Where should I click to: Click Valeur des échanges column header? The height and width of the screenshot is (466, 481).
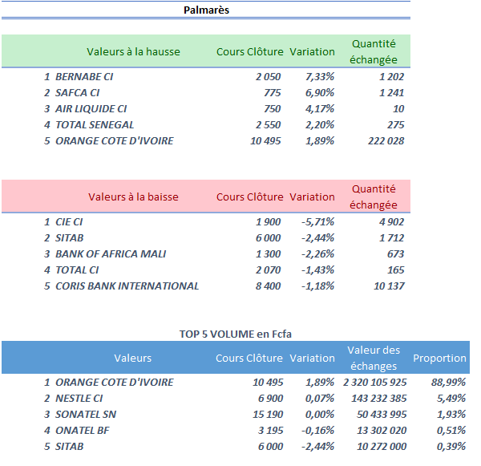pyautogui.click(x=374, y=358)
